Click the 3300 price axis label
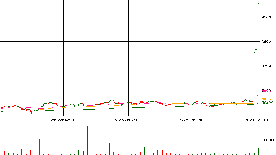Screen dimensions: 276x155 coord(266,66)
